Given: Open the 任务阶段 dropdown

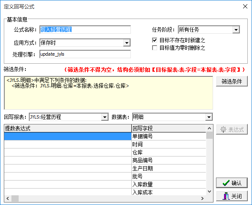Looking at the screenshot, I should (x=236, y=30).
